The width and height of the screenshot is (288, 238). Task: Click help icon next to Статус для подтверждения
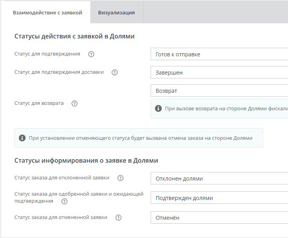91,54
